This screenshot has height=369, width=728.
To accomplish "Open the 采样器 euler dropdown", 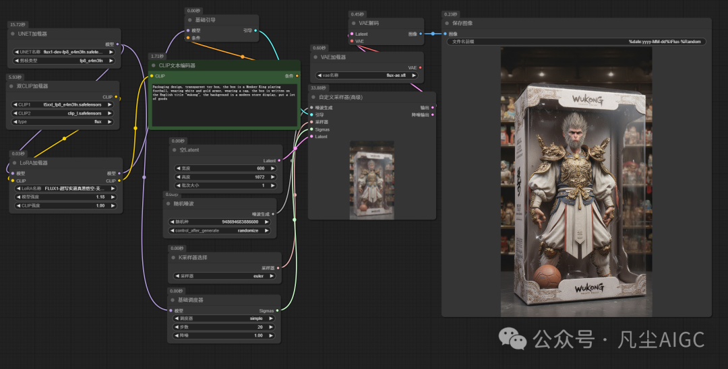I will tap(224, 276).
